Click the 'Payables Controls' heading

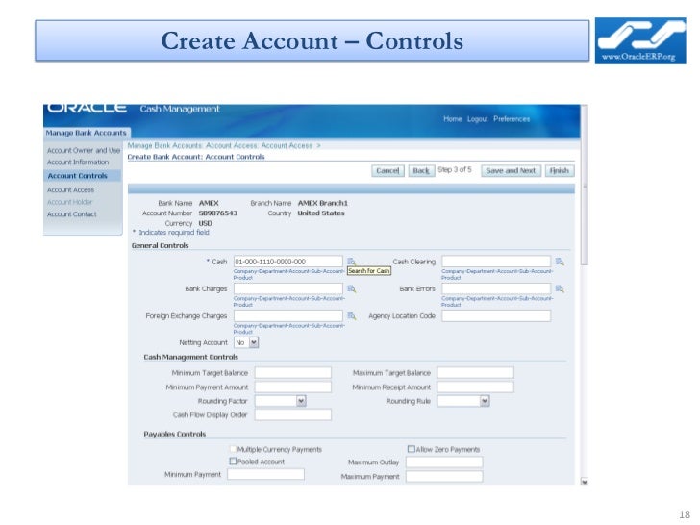point(175,434)
